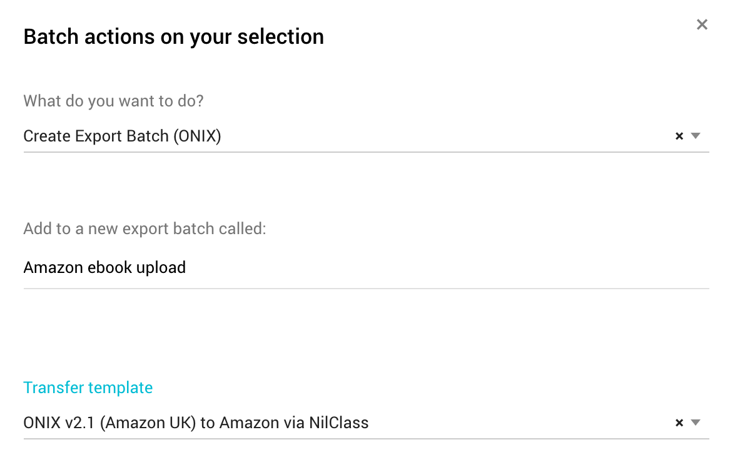The height and width of the screenshot is (467, 730).
Task: Expand the action dropdown arrow
Action: 695,136
